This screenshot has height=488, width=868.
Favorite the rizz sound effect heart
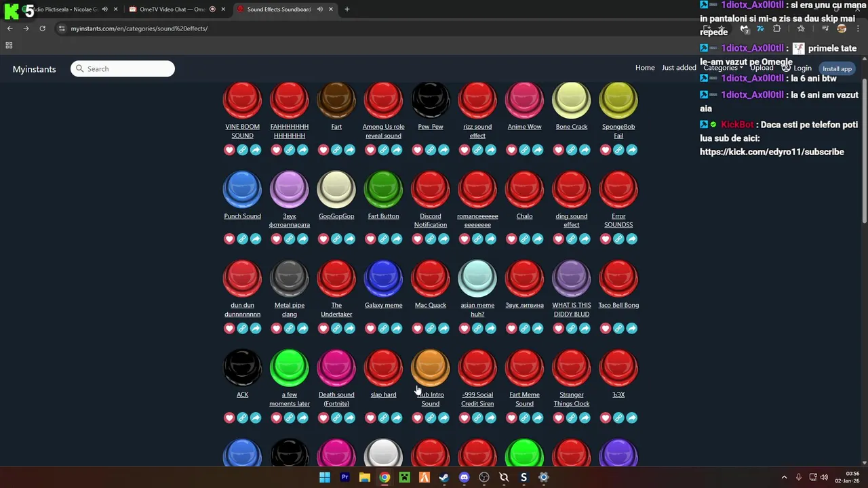(x=465, y=150)
